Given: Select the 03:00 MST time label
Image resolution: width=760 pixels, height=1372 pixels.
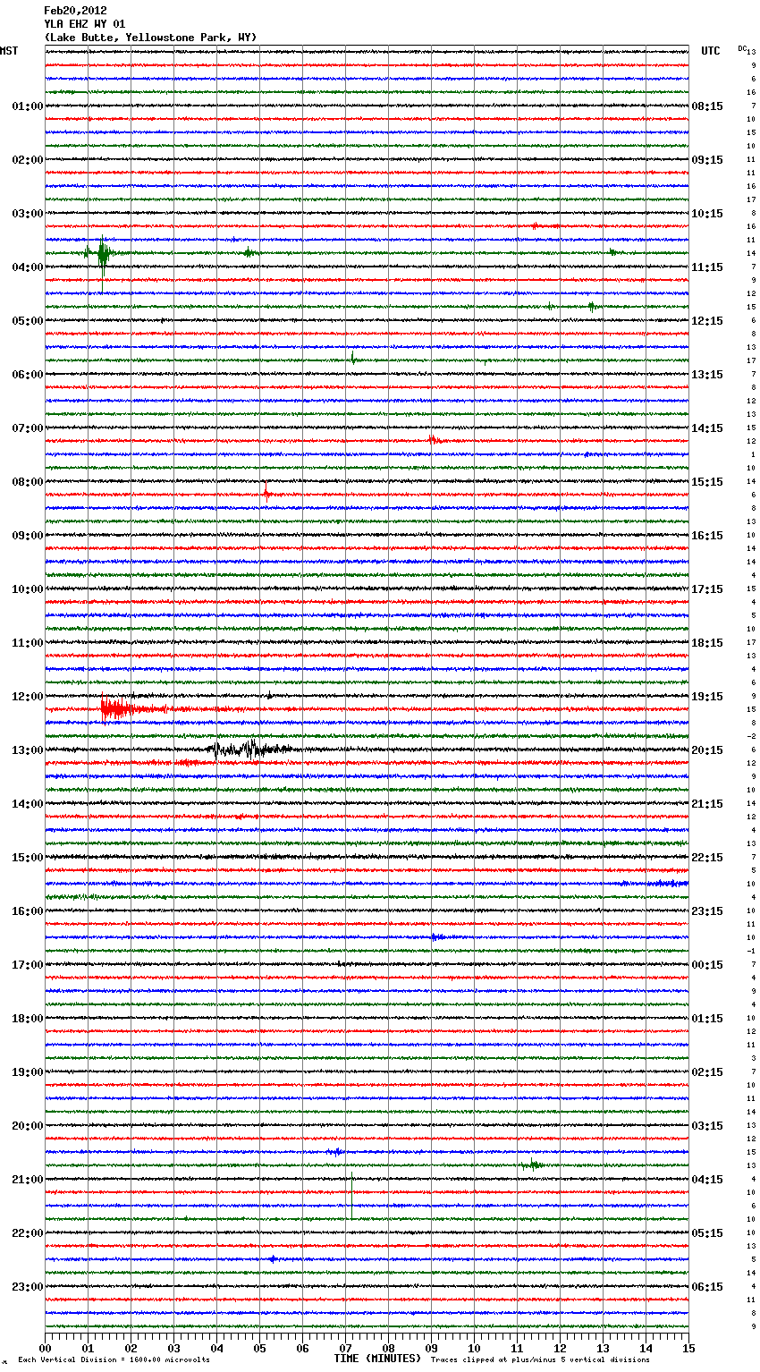Looking at the screenshot, I should click(28, 214).
